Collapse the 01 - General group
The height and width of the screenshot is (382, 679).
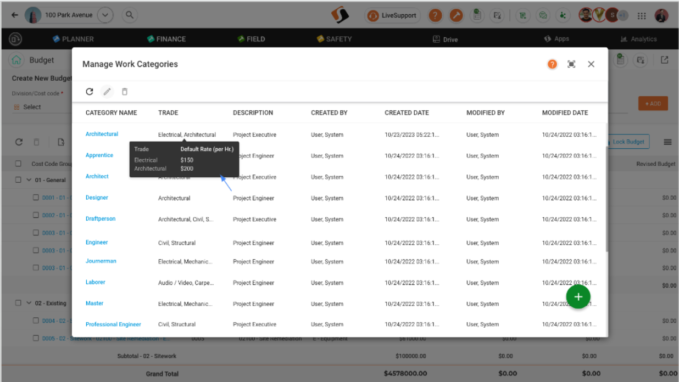[x=29, y=180]
